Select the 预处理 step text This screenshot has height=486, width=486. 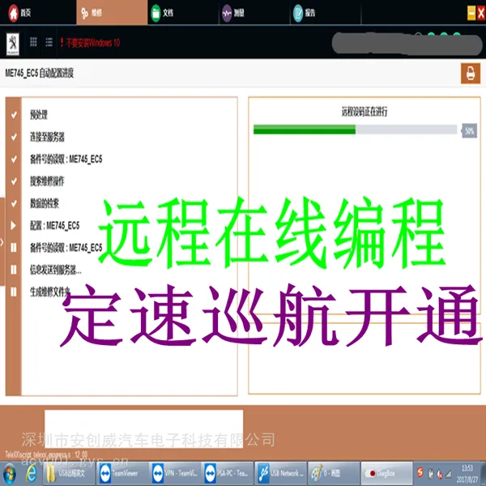39,115
